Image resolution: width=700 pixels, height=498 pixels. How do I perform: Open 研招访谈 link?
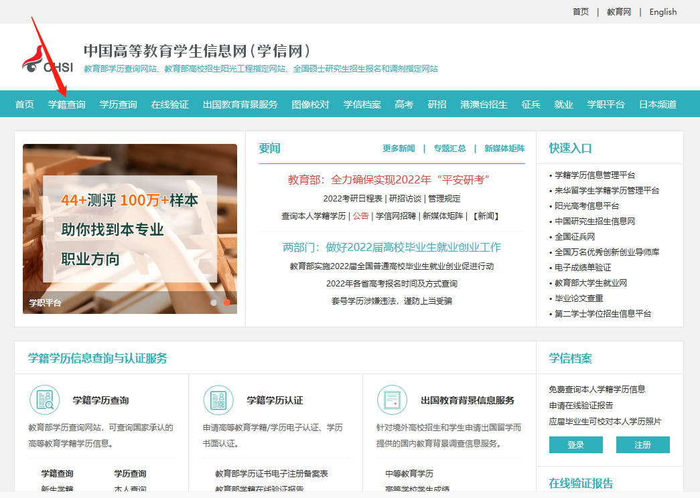(405, 199)
